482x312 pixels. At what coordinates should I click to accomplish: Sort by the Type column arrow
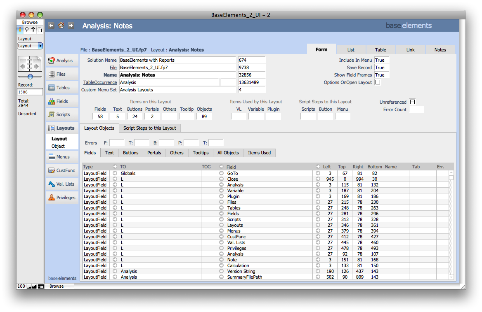pos(115,166)
